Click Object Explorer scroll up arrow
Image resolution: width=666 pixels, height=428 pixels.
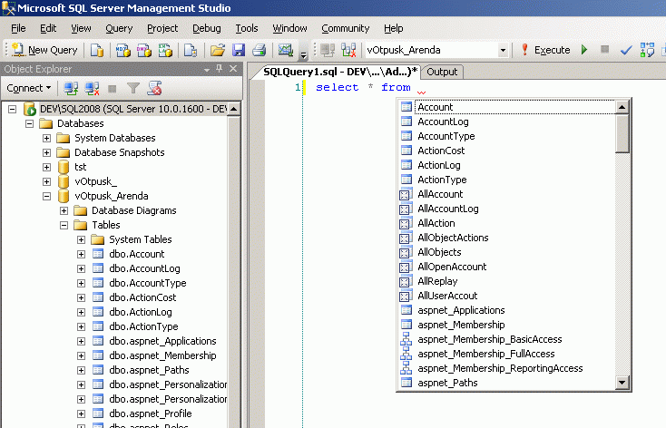pos(233,109)
